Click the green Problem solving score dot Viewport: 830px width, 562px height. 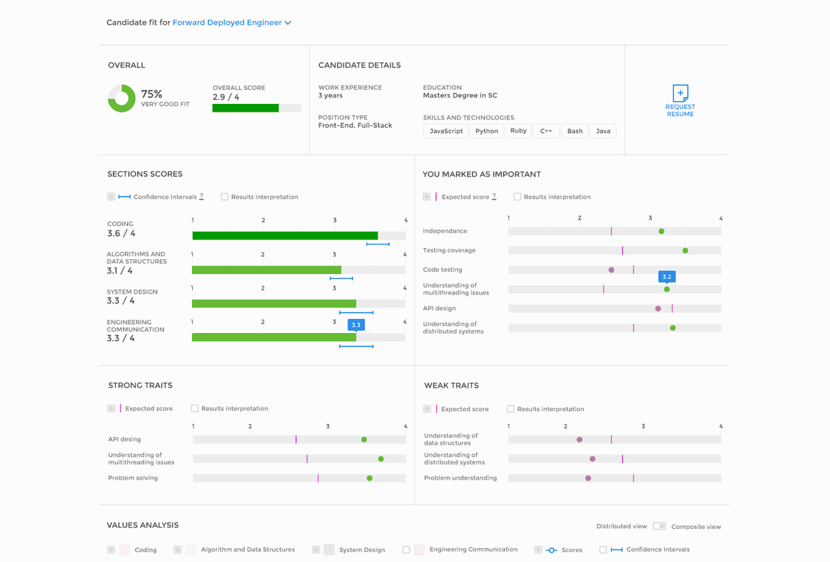pos(369,478)
